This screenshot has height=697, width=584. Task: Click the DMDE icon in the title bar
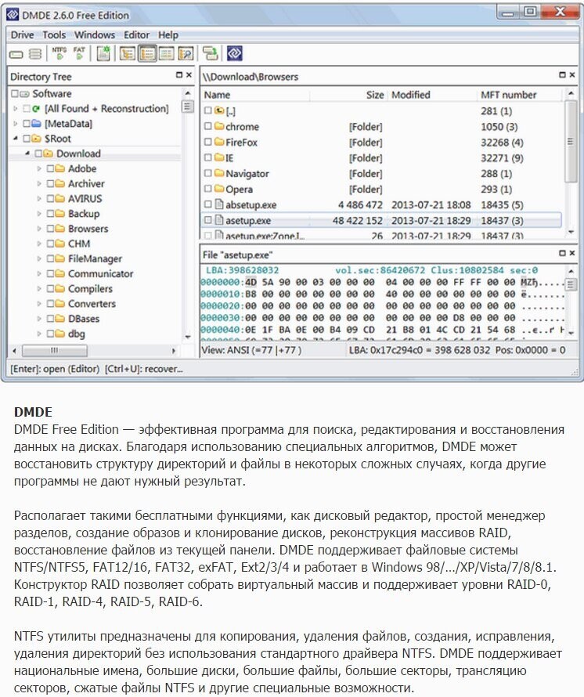click(x=13, y=15)
